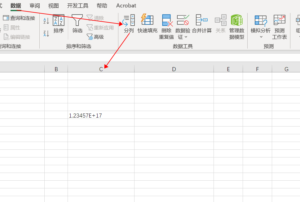Select column D header
This screenshot has width=300, height=202.
coord(174,69)
